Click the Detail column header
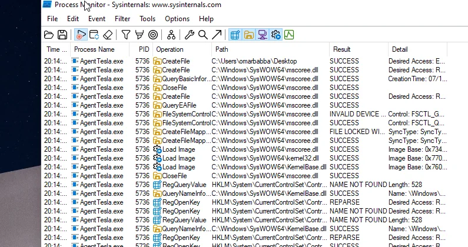The width and height of the screenshot is (468, 247). coord(417,49)
